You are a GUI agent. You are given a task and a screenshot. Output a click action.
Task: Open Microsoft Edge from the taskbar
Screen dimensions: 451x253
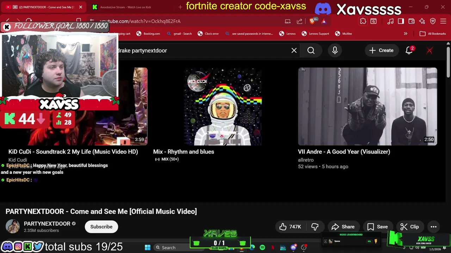point(252,248)
